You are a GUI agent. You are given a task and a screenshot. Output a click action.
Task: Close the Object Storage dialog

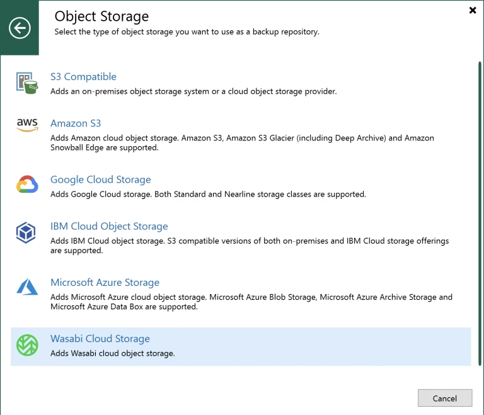(x=472, y=11)
